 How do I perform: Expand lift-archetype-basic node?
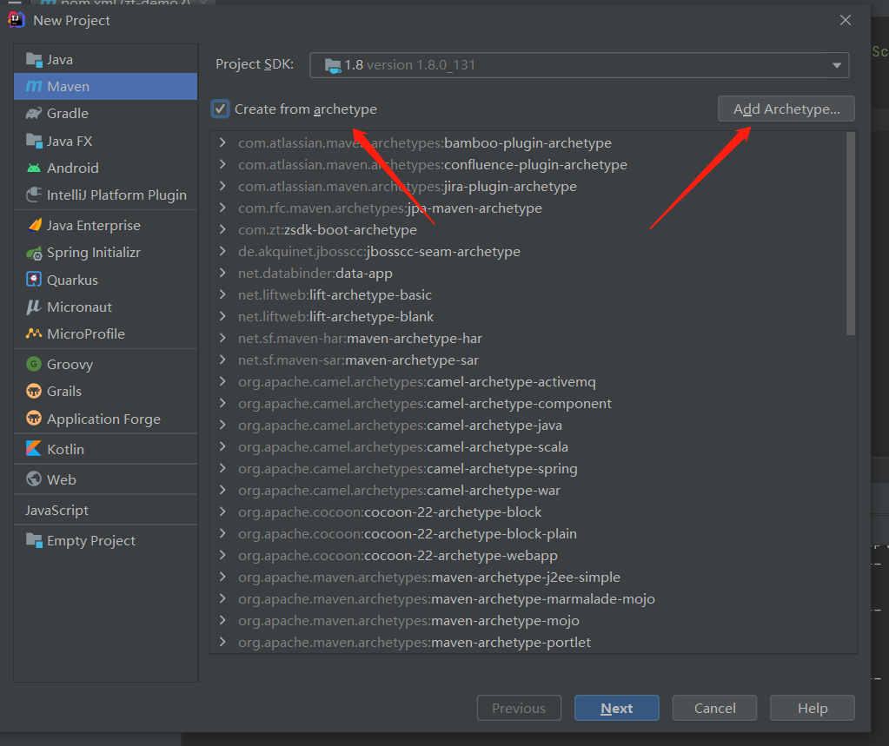click(x=222, y=294)
